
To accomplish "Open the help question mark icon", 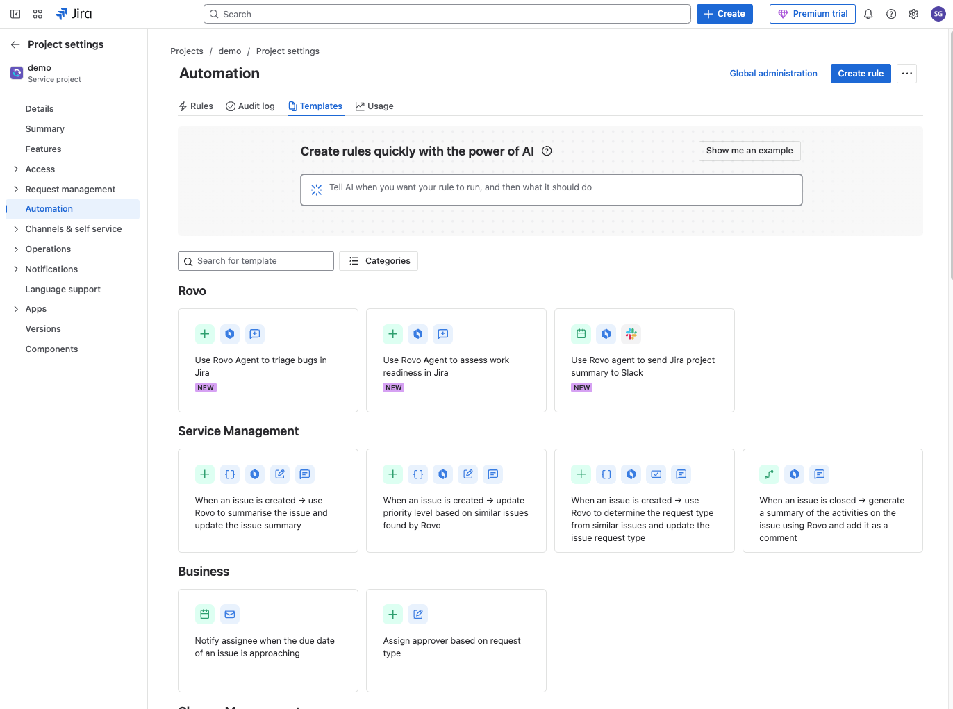I will pos(891,14).
